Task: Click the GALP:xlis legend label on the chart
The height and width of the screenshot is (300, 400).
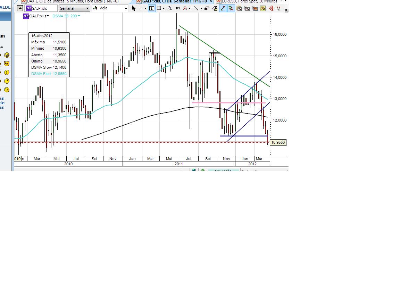Action: tap(37, 16)
